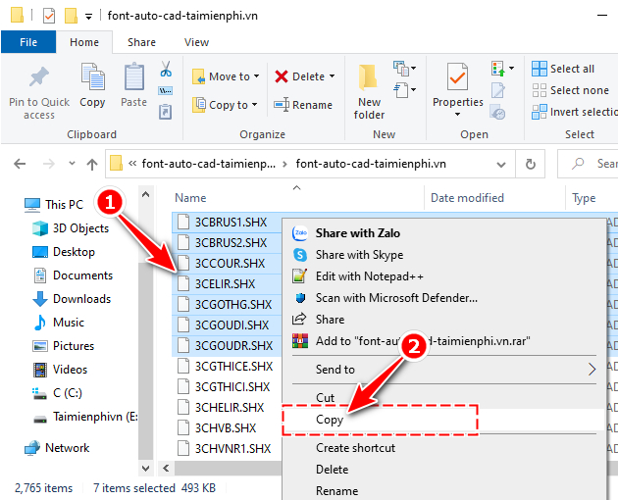Image resolution: width=618 pixels, height=500 pixels.
Task: Switch to the Share ribbon tab
Action: click(x=141, y=42)
